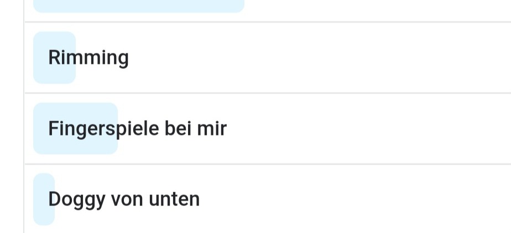The width and height of the screenshot is (511, 233).
Task: Click the divider line above Rimming
Action: tap(268, 22)
